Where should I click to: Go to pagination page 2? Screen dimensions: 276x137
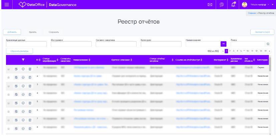[230, 51]
